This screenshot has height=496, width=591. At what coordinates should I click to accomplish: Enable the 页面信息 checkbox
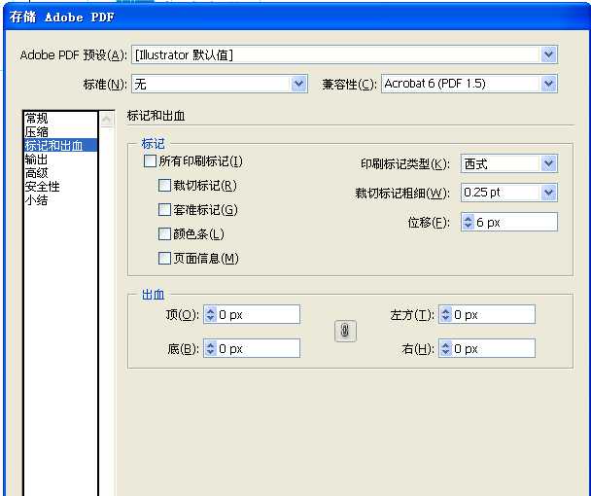[164, 259]
